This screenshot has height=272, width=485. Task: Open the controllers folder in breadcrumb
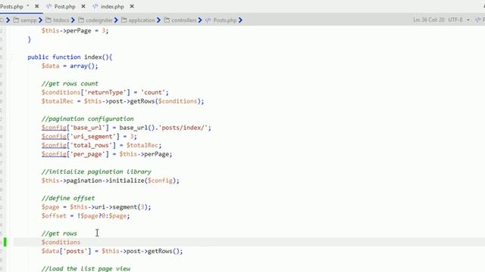[x=183, y=20]
